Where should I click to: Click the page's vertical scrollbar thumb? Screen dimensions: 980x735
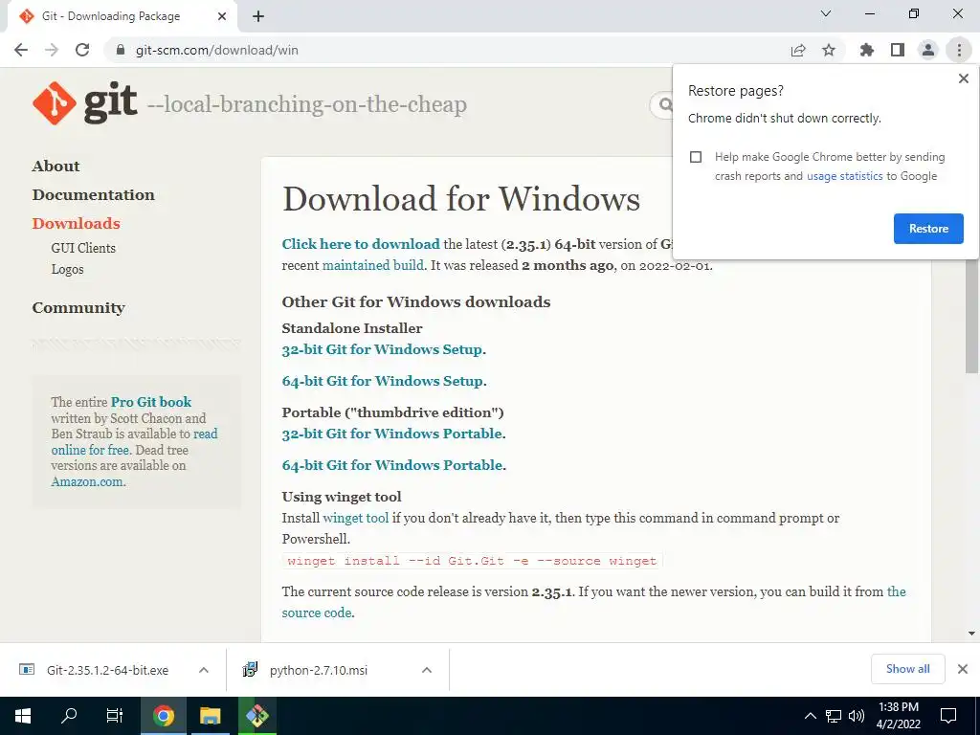[972, 316]
